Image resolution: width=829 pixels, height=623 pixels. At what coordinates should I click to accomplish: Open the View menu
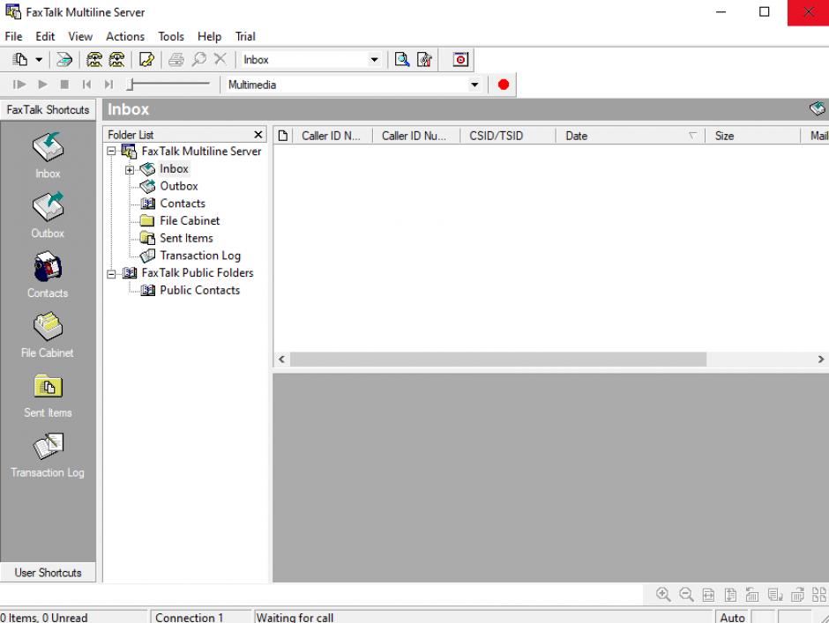[80, 36]
